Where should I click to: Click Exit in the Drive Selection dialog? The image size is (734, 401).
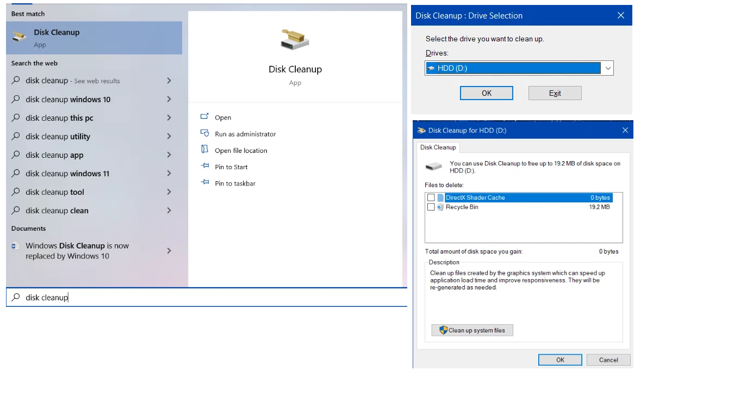tap(555, 93)
